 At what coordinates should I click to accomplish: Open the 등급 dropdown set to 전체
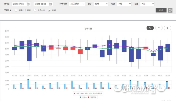pyautogui.click(x=147, y=4)
